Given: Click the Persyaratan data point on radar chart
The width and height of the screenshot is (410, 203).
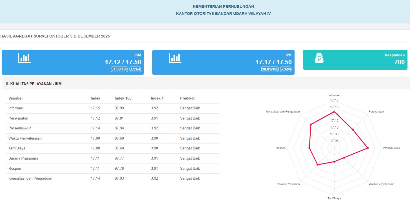Looking at the screenshot, I should point(353,129).
